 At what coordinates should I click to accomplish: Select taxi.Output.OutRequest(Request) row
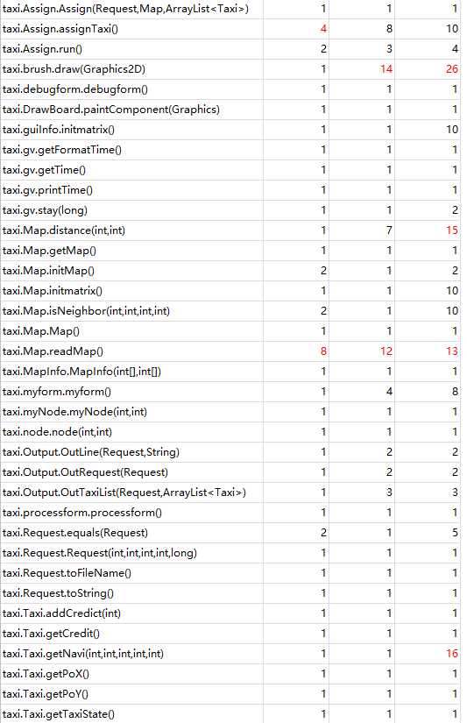point(85,472)
